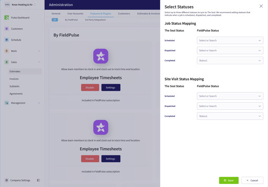Open Invoices under Sales
268x187 pixels.
(14, 79)
